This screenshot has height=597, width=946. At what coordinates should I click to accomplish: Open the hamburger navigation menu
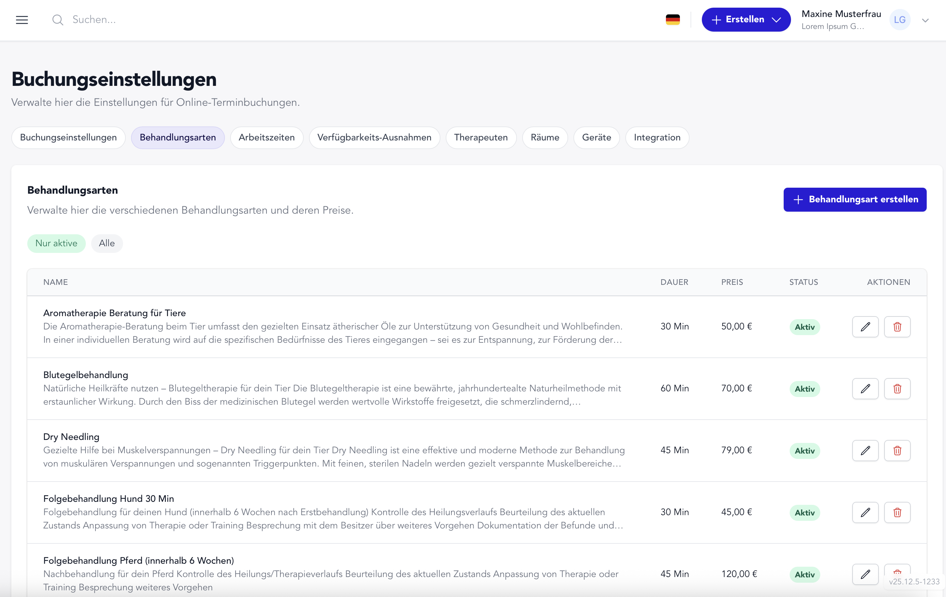point(22,20)
